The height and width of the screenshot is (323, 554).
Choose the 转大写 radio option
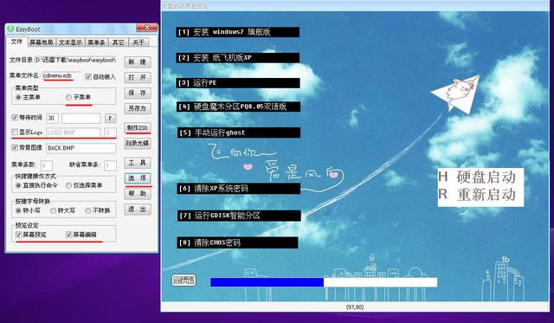point(53,210)
